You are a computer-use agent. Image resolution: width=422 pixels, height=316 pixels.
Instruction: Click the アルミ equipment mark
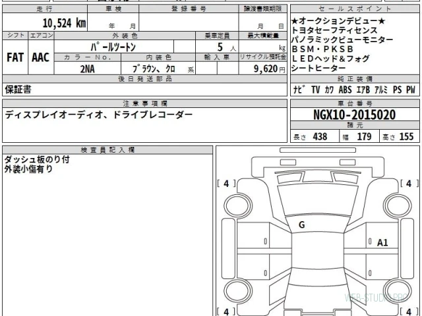[x=381, y=90]
